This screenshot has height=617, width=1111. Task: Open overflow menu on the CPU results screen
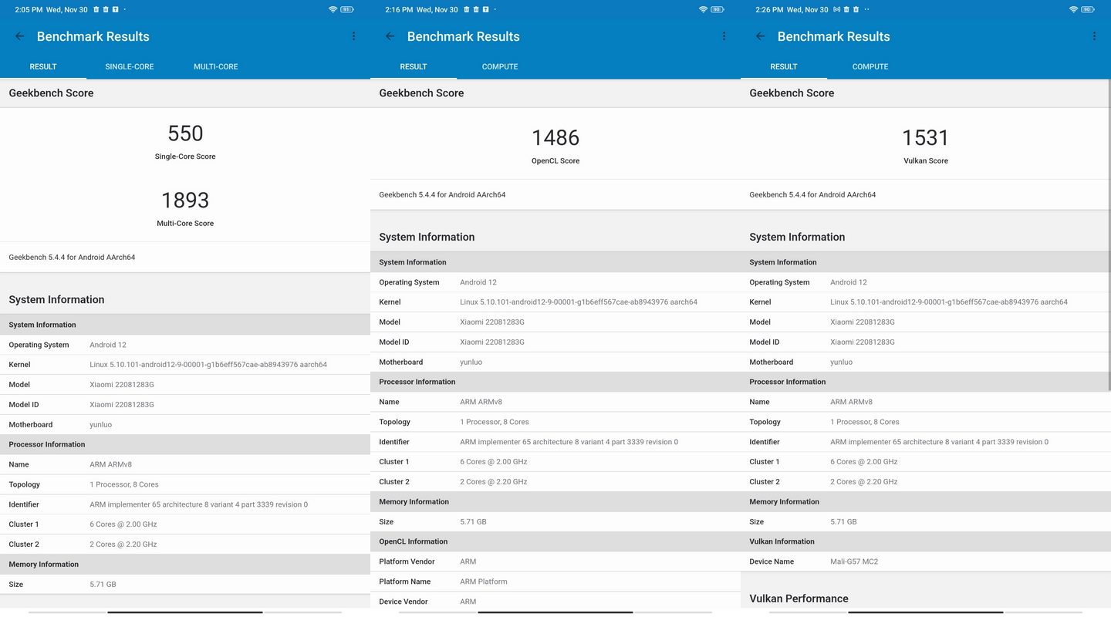[x=353, y=36]
